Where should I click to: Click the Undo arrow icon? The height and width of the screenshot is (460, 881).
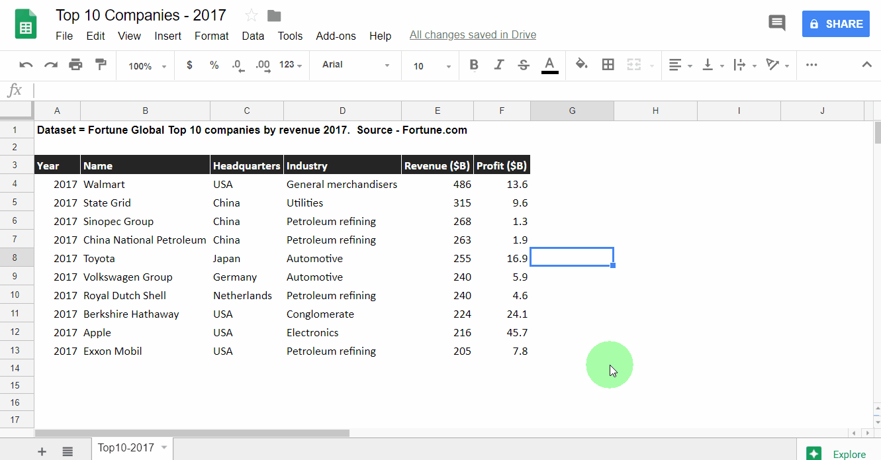26,65
